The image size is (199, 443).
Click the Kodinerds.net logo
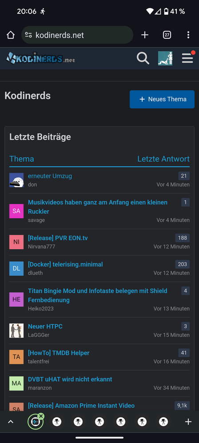coord(40,58)
